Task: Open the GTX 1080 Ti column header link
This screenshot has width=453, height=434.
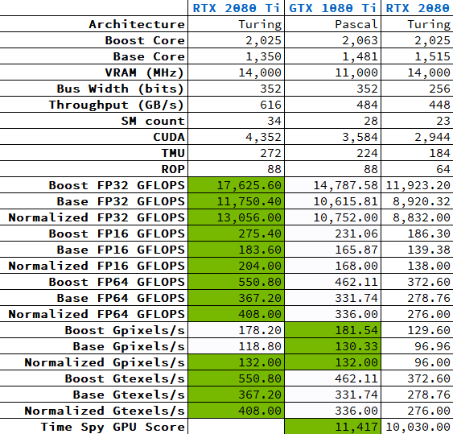Action: click(333, 8)
